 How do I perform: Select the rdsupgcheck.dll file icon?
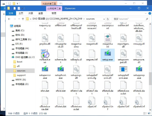tap(61, 38)
